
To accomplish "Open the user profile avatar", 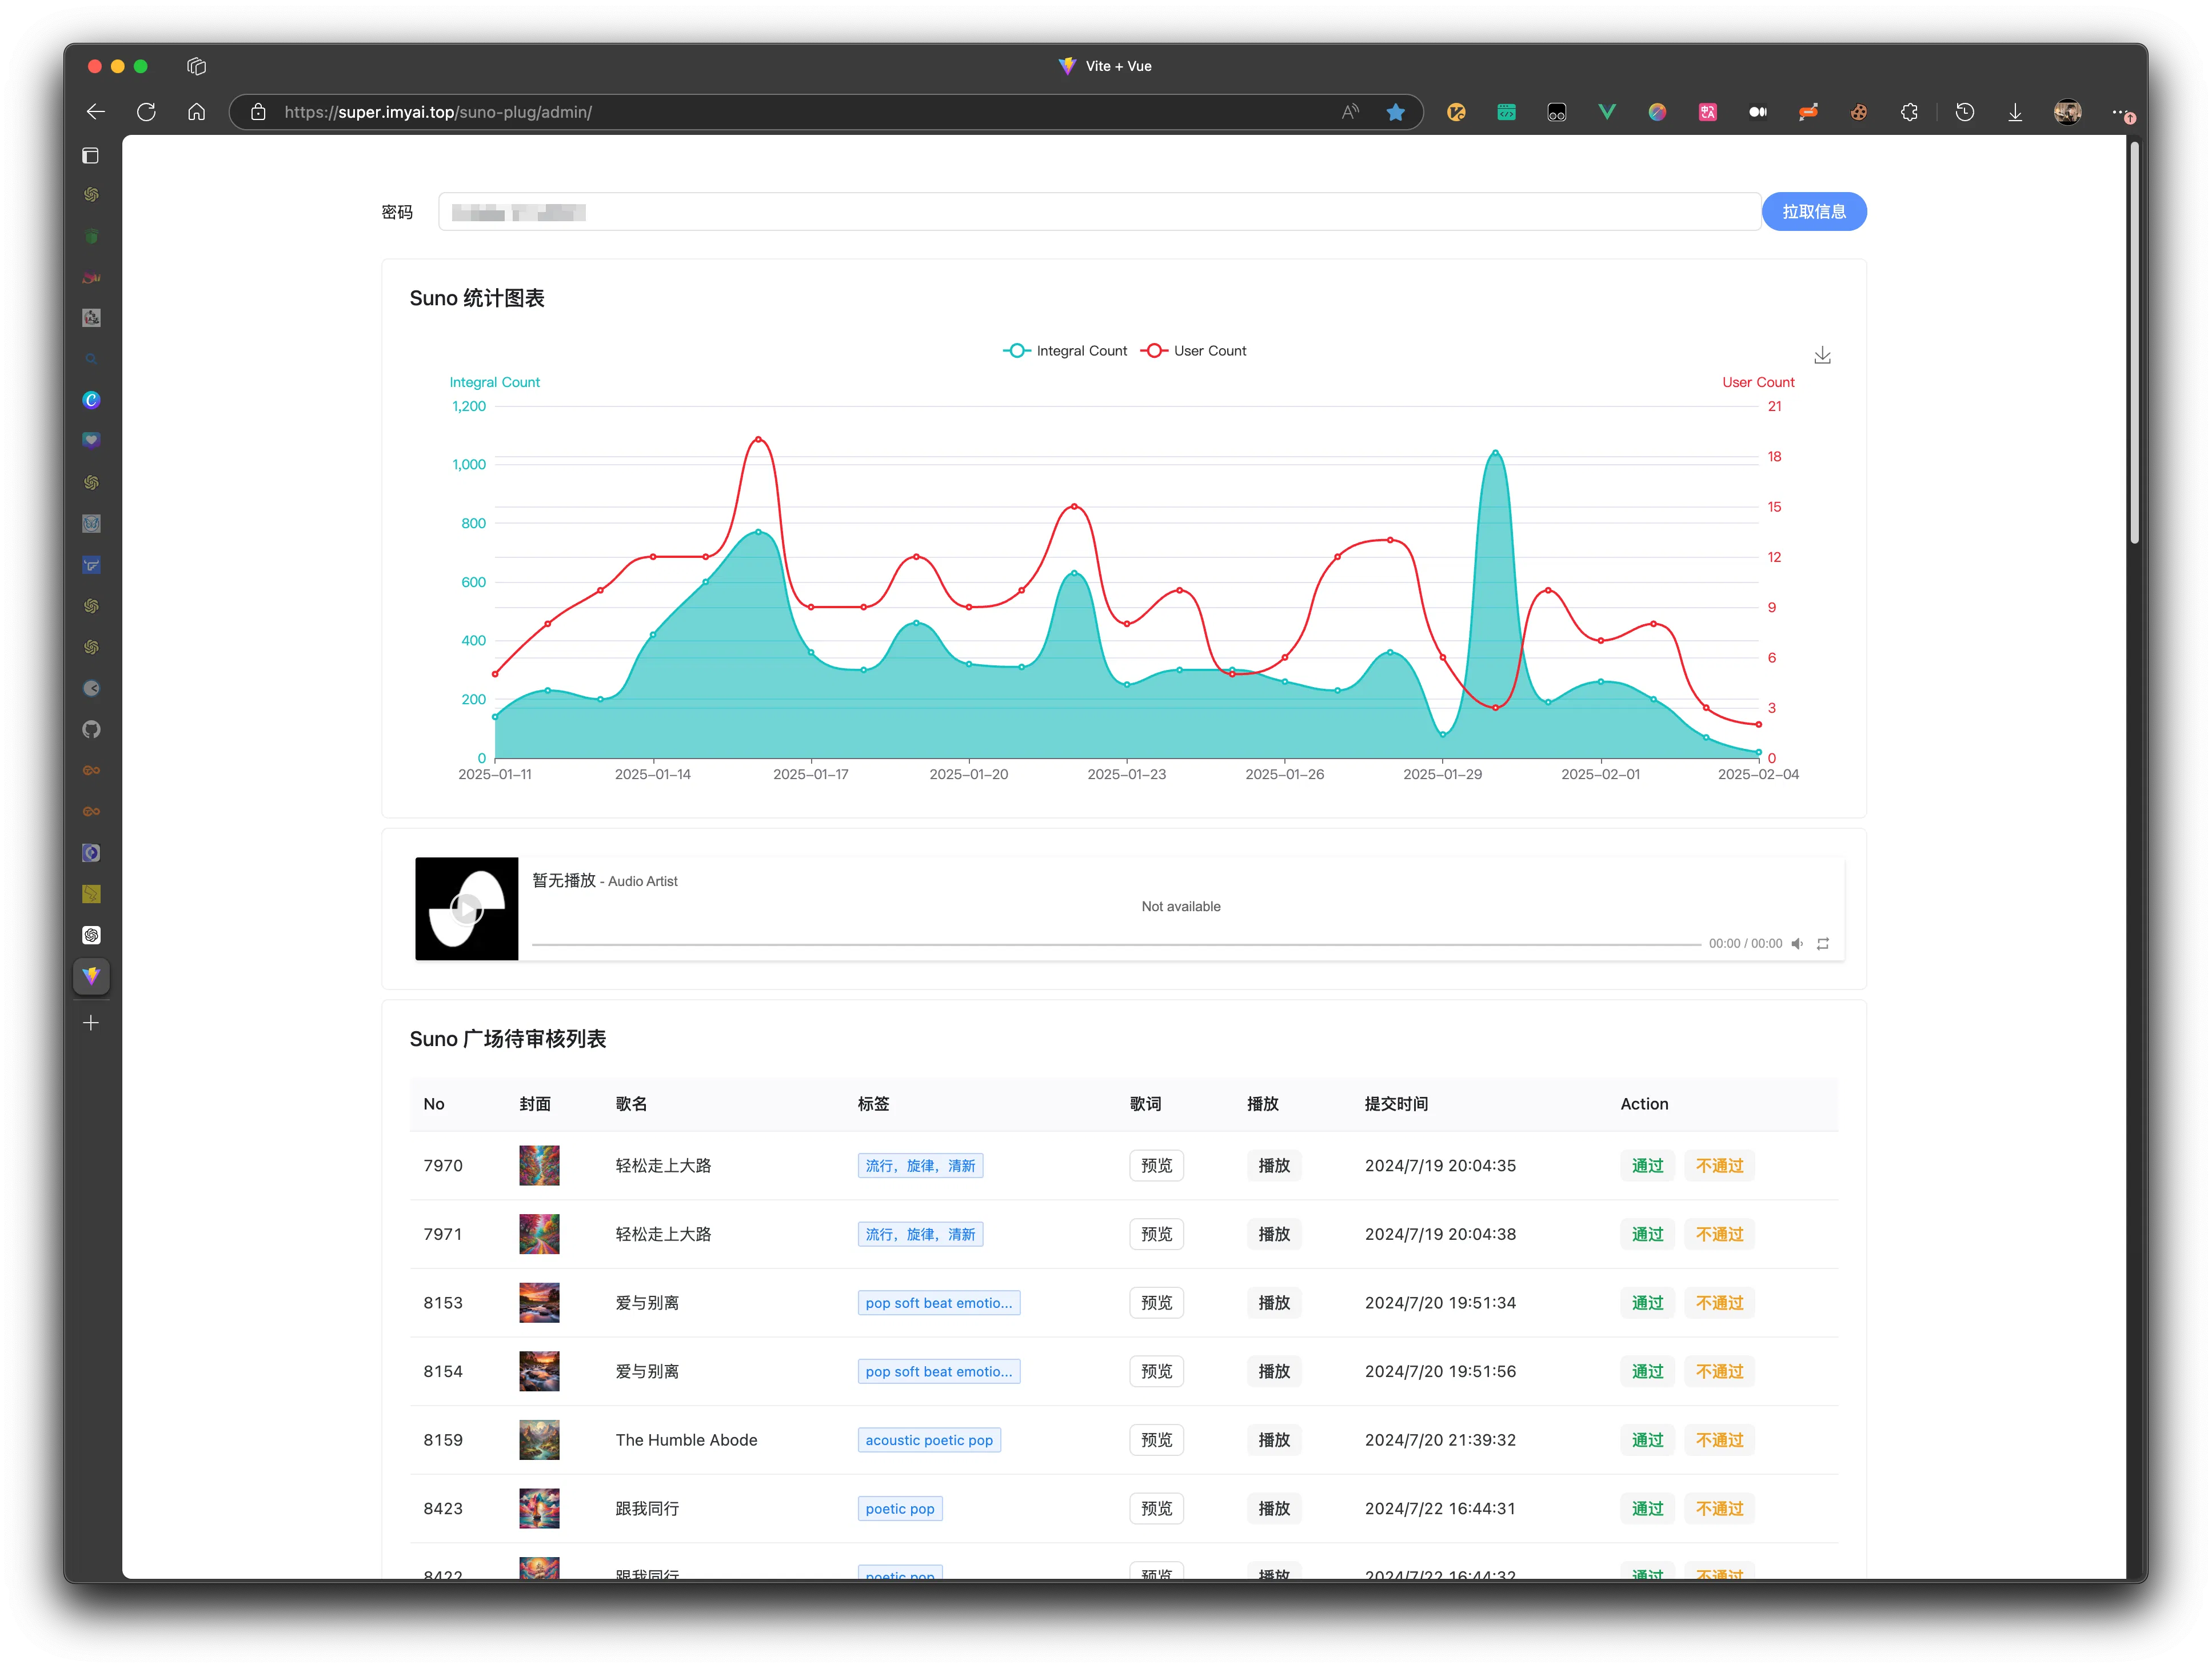I will [2067, 112].
